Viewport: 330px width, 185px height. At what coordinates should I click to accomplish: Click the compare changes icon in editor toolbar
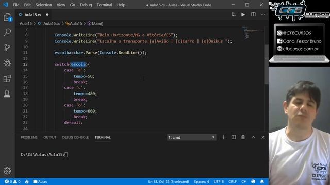coord(234,14)
